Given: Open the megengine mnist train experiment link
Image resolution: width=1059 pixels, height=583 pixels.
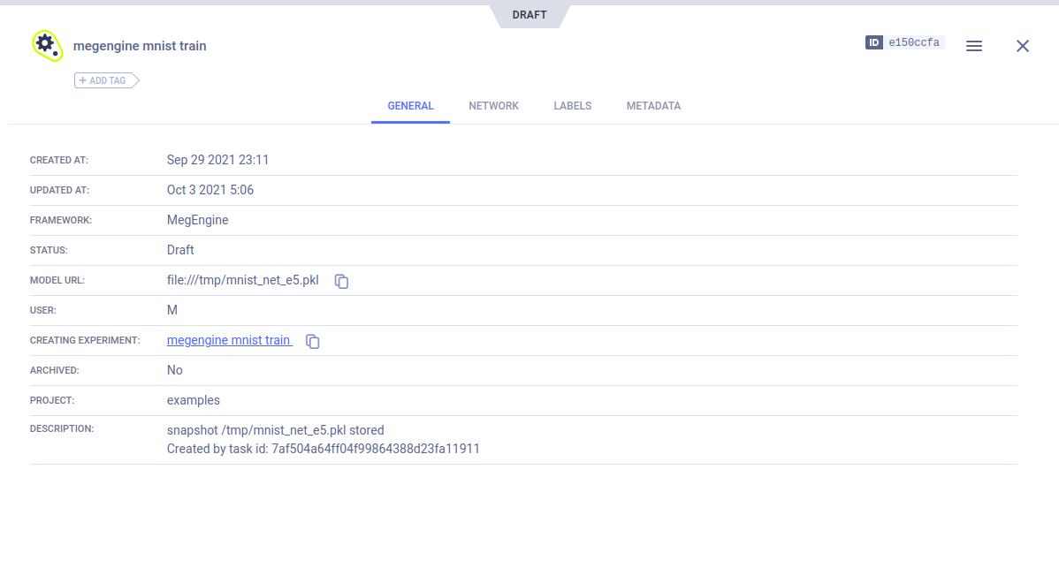Looking at the screenshot, I should [229, 340].
